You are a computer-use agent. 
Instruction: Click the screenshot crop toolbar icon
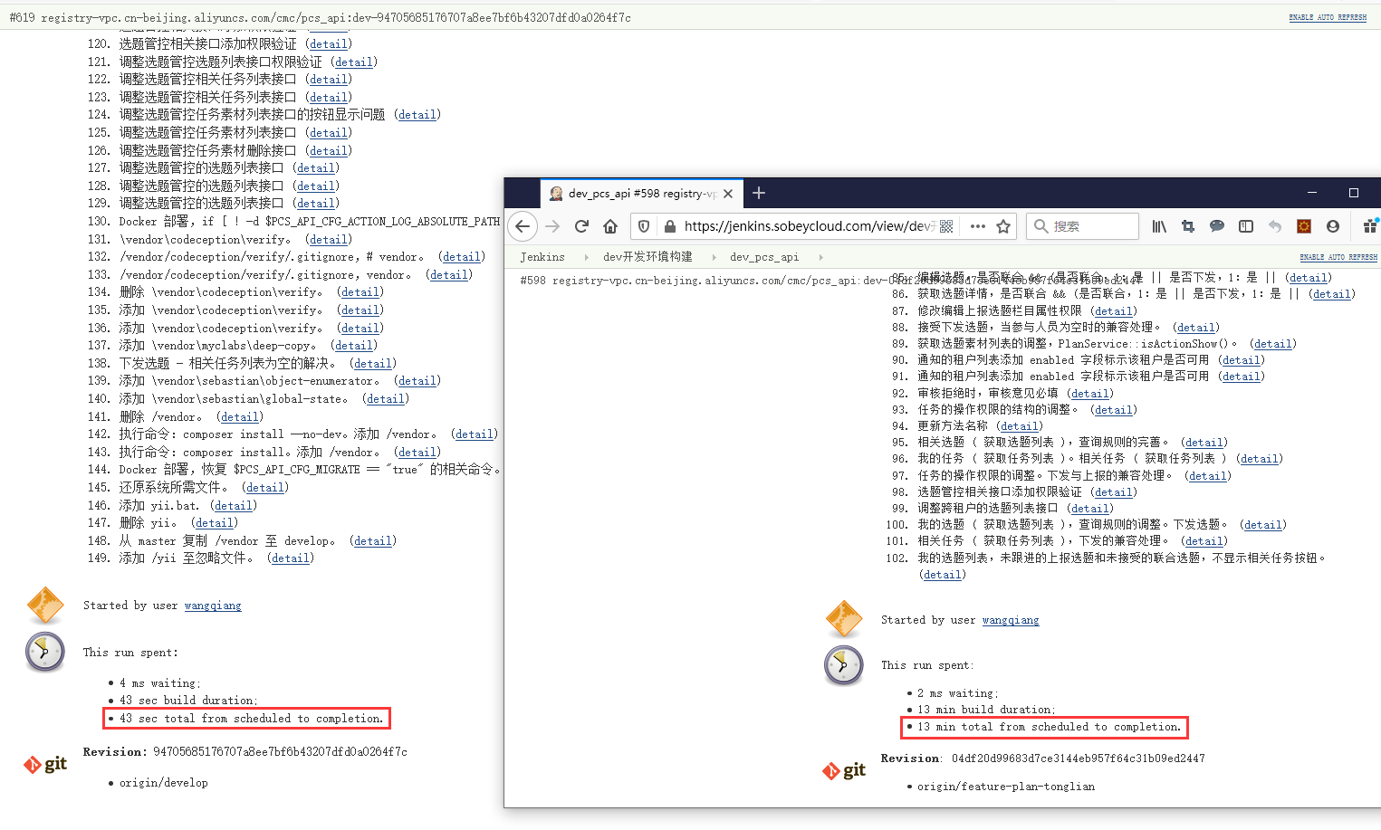point(1188,226)
